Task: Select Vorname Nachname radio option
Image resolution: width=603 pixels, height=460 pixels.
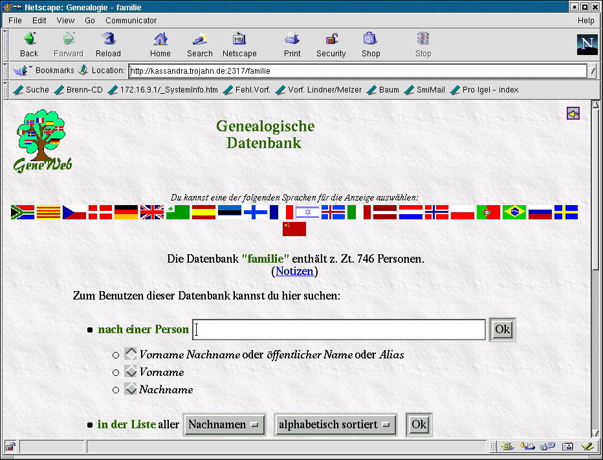Action: coord(131,354)
